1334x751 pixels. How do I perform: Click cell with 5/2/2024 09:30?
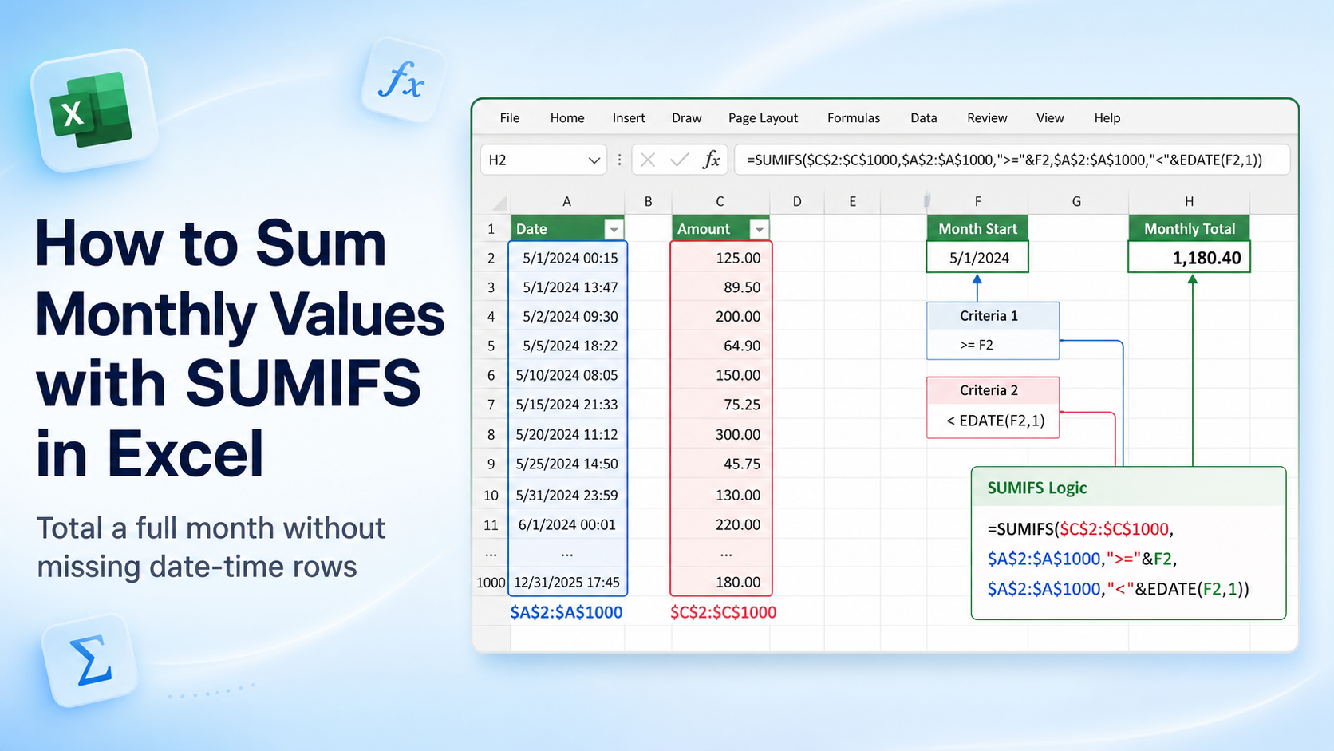[568, 317]
